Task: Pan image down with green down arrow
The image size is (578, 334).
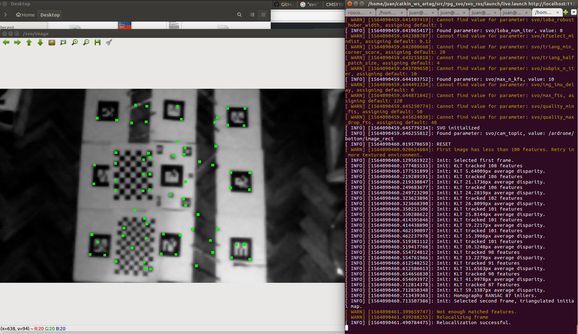Action: [40, 42]
